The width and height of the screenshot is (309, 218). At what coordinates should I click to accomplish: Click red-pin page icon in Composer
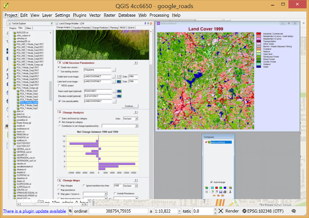[216, 192]
